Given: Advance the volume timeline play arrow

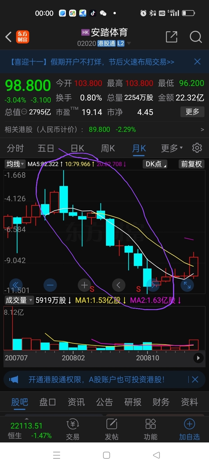Looking at the screenshot, I should pyautogui.click(x=198, y=358).
